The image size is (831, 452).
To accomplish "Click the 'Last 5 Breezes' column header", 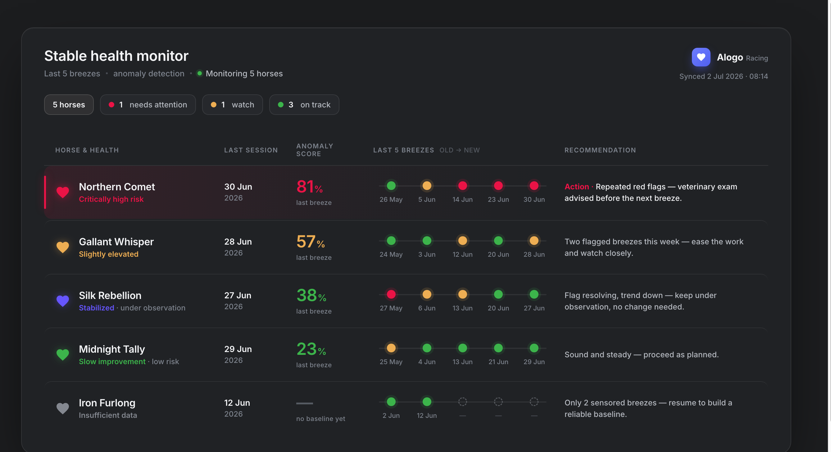I will tap(404, 150).
